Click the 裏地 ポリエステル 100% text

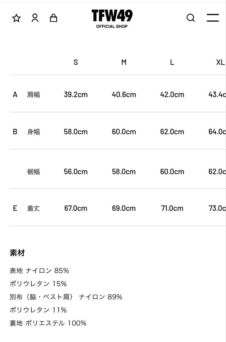click(48, 323)
